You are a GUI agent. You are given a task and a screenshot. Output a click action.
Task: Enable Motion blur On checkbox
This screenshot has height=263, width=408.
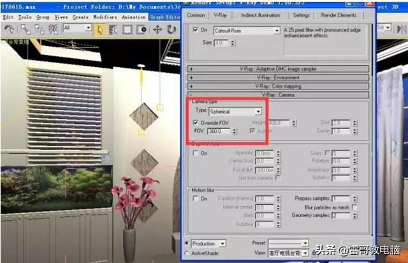tap(196, 199)
